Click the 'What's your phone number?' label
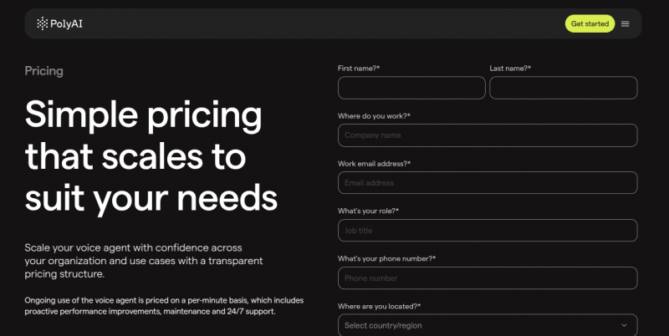Viewport: 669px width, 336px height. (x=386, y=258)
